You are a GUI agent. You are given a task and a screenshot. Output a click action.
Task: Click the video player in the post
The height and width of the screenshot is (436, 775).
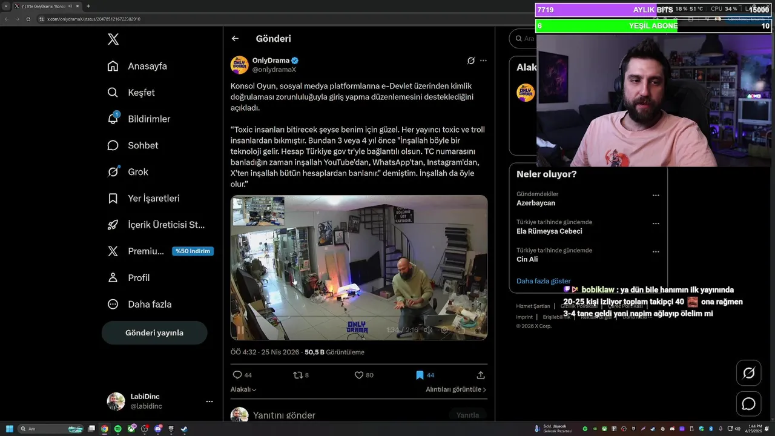359,267
